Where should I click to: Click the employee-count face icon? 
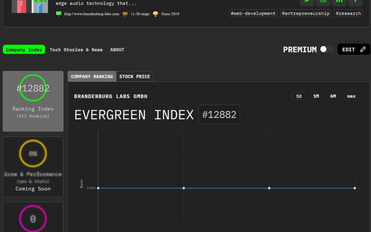pos(125,14)
